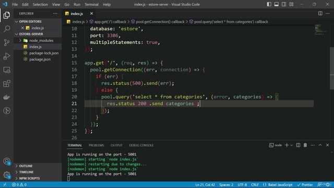Open the Run and Debug view
The height and width of the screenshot is (188, 334).
pos(7,56)
